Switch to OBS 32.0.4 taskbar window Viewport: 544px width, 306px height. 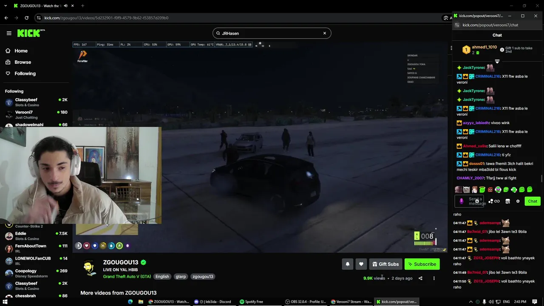coord(306,302)
